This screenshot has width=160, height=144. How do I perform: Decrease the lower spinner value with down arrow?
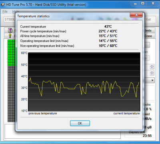point(152,74)
